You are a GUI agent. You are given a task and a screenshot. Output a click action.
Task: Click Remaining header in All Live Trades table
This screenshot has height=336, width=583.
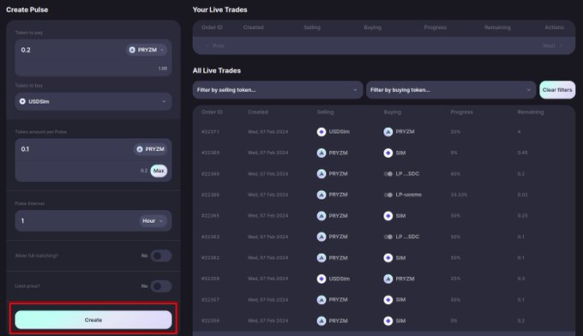530,112
